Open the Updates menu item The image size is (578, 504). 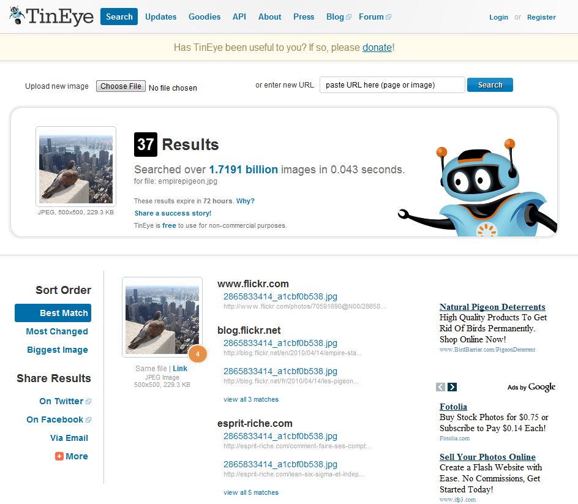[x=160, y=17]
